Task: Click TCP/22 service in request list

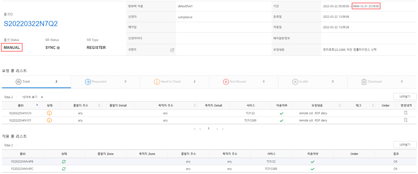Action: tap(250, 113)
